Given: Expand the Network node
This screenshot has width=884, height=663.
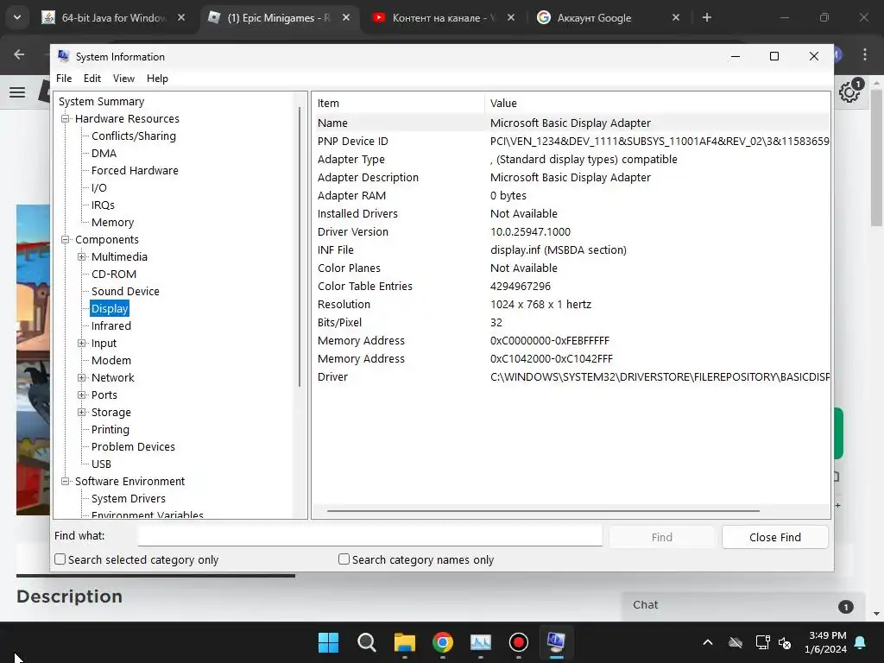Looking at the screenshot, I should 82,378.
